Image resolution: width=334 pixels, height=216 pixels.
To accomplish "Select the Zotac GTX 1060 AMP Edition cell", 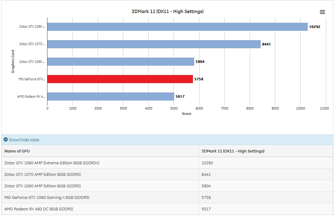I will 100,186.
